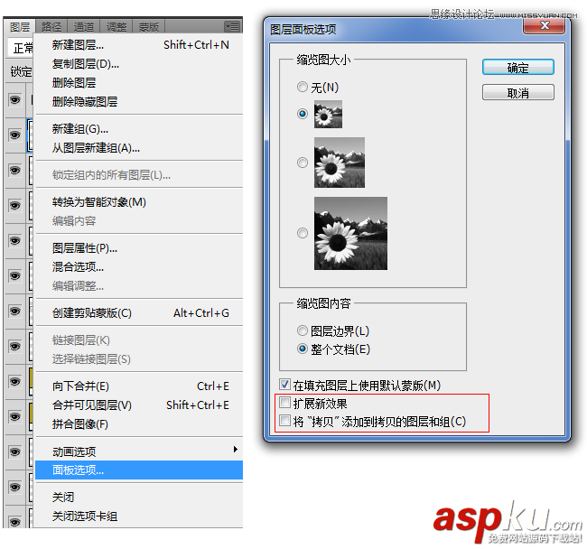Enable the 扩展新效果 checkbox
The width and height of the screenshot is (587, 549).
284,403
